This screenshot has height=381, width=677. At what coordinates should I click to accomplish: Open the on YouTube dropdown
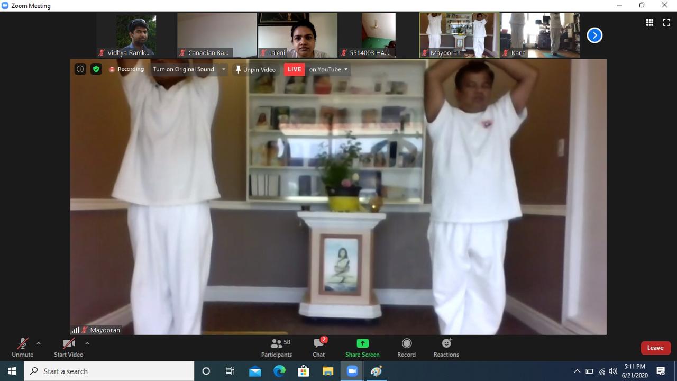pos(328,69)
